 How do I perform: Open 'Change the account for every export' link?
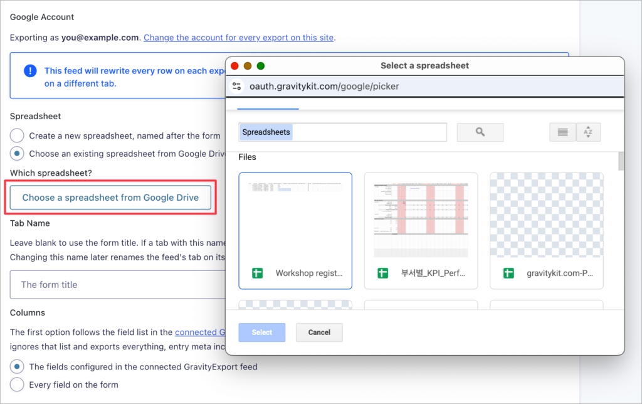pos(239,38)
